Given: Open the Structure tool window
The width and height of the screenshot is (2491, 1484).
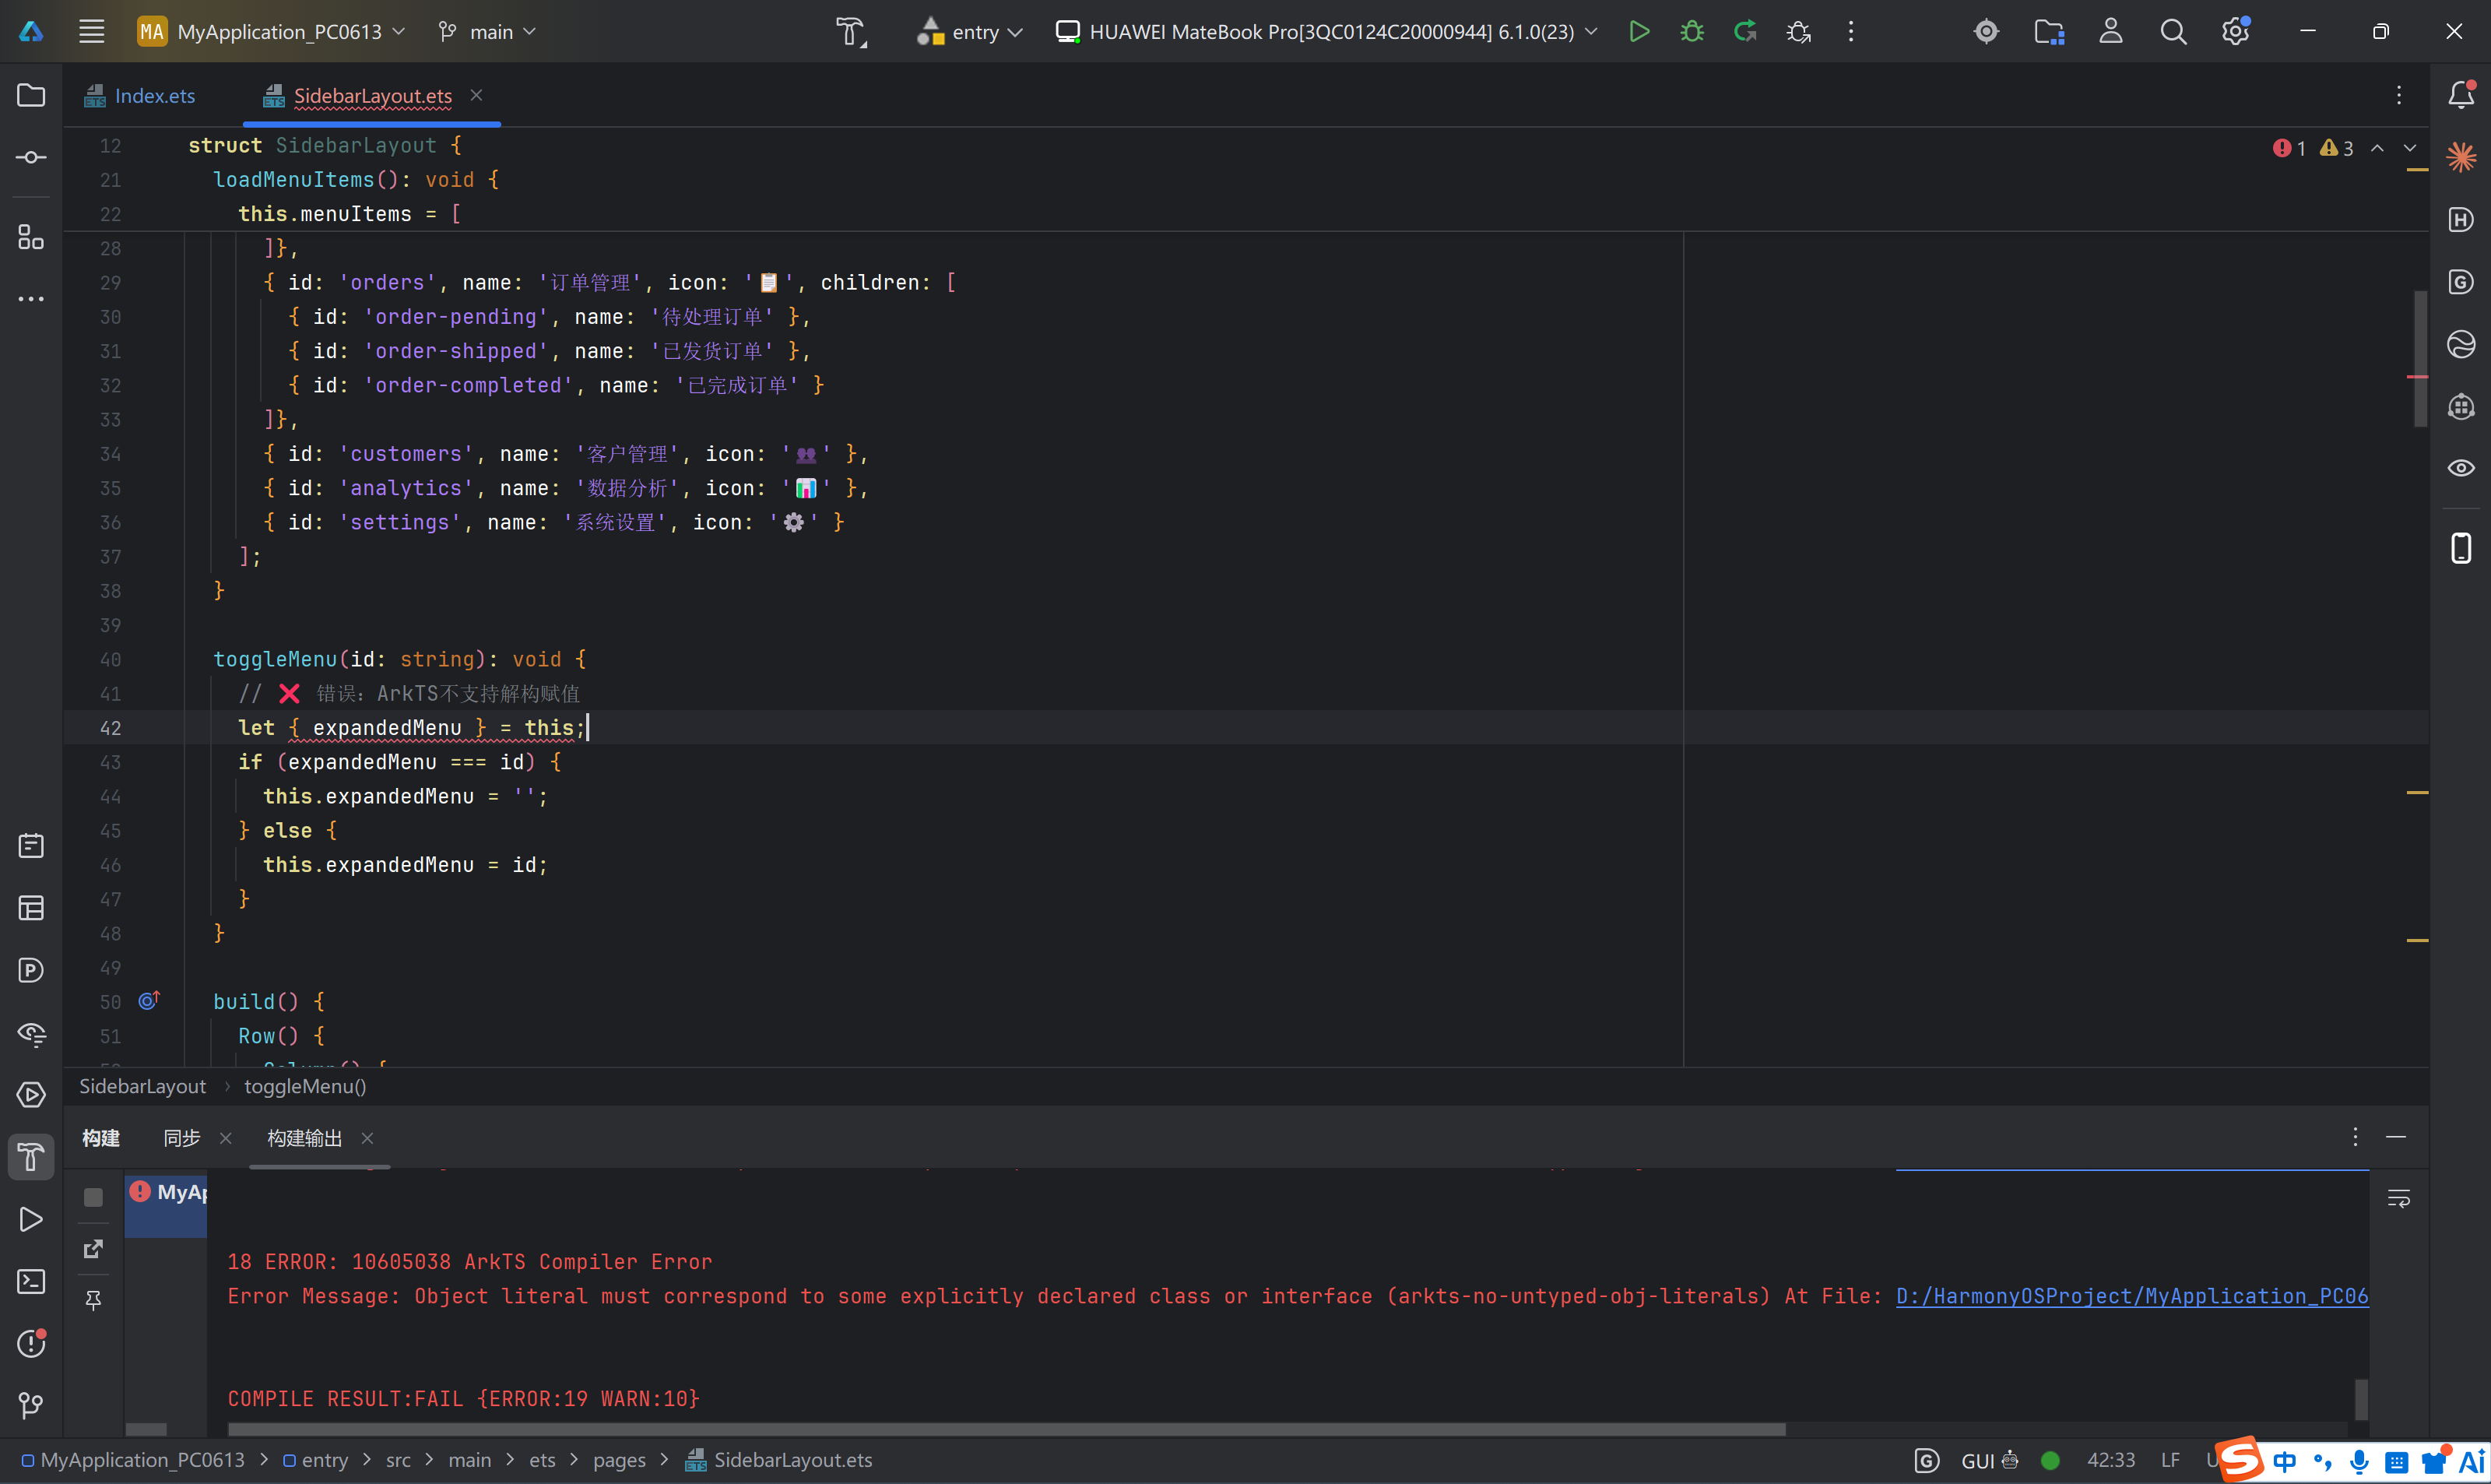Looking at the screenshot, I should click(31, 237).
